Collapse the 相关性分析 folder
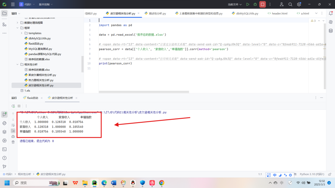This screenshot has width=335, height=188. (18, 64)
